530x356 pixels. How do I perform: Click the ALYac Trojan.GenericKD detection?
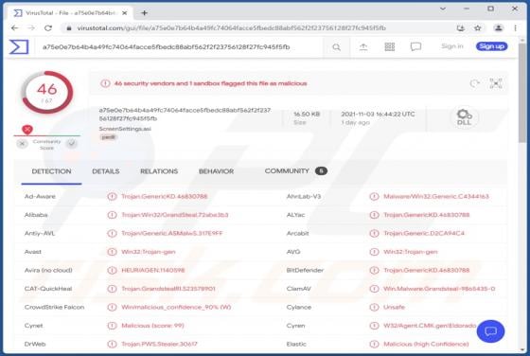coord(426,215)
